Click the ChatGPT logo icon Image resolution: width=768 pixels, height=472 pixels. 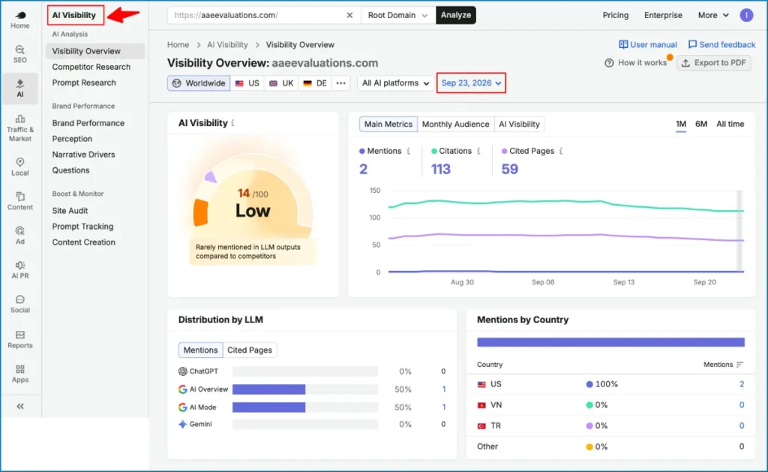tap(183, 371)
